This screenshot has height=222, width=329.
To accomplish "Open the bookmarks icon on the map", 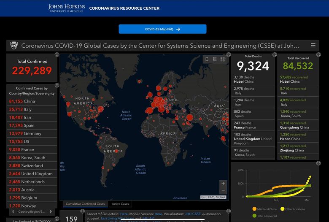I will coord(207,60).
